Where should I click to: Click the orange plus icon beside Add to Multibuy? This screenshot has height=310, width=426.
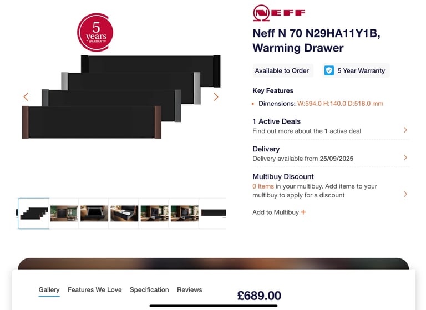tap(303, 212)
